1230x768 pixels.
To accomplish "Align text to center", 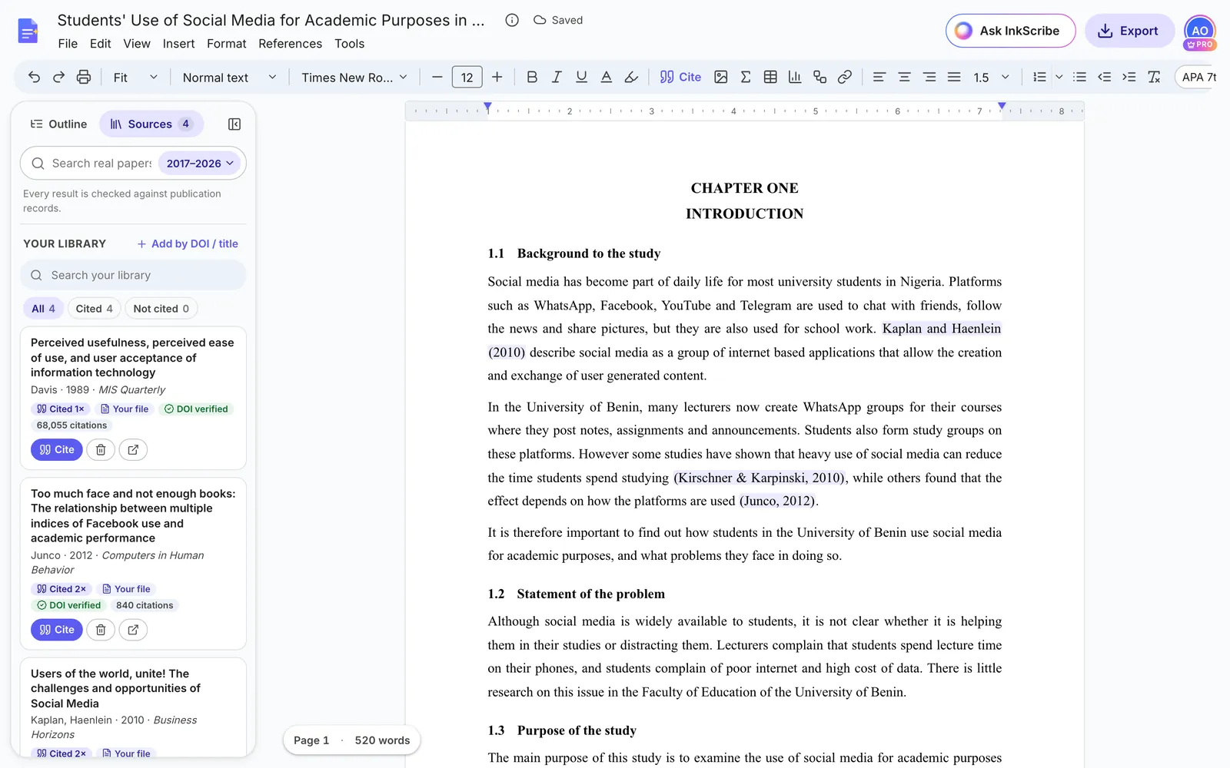I will 904,77.
